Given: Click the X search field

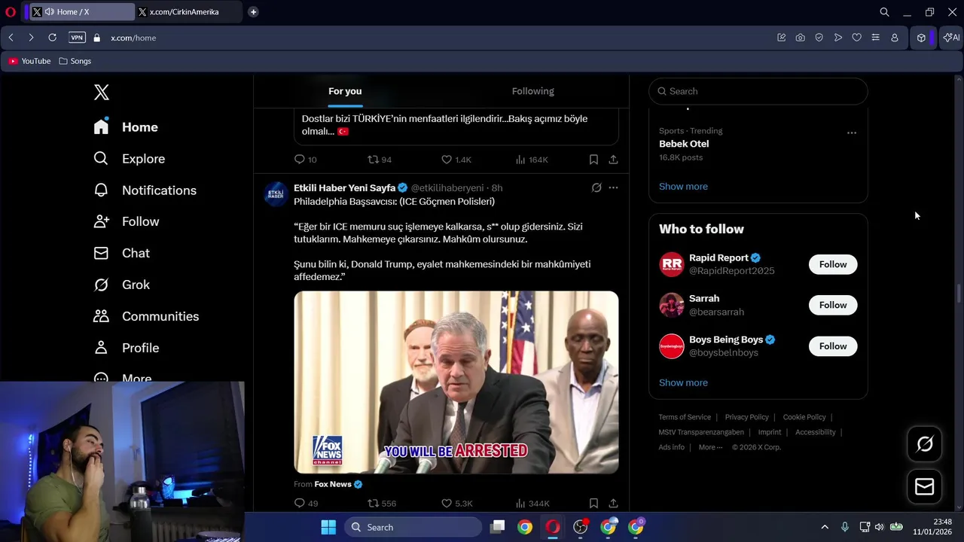Looking at the screenshot, I should pos(758,91).
